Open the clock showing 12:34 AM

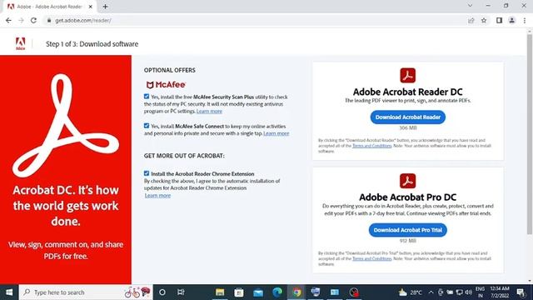(x=500, y=292)
